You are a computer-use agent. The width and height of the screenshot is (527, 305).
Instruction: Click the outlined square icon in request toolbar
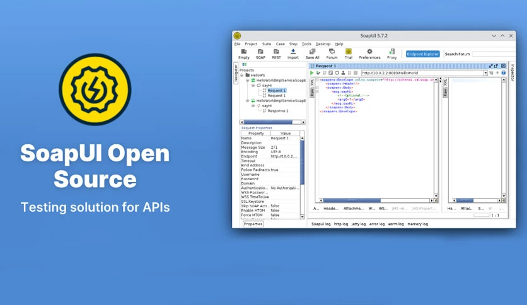point(337,73)
